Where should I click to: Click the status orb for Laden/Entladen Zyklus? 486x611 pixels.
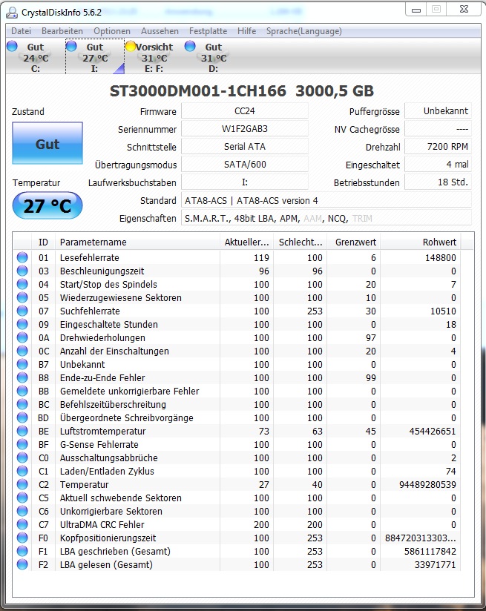click(22, 471)
